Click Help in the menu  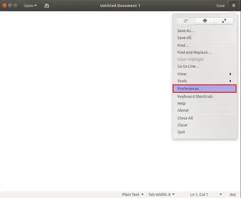[204, 103]
